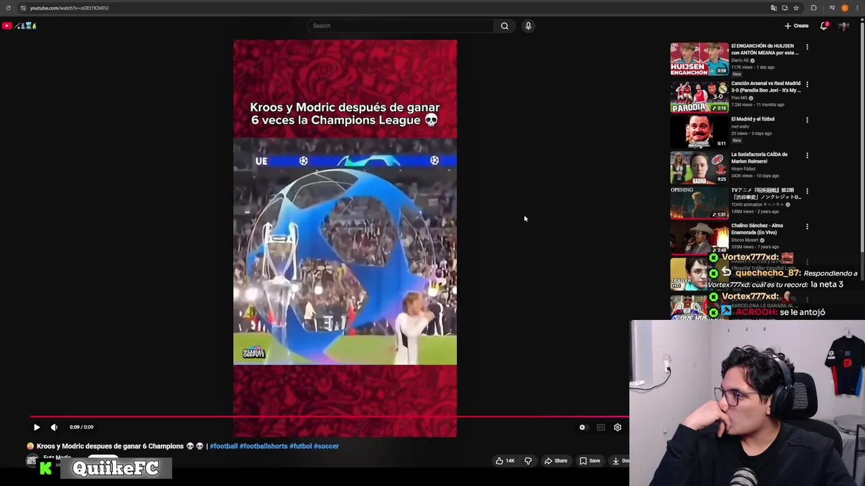
Task: Click title 'El ENGANCHÓN de HUIJSEN'
Action: point(765,49)
